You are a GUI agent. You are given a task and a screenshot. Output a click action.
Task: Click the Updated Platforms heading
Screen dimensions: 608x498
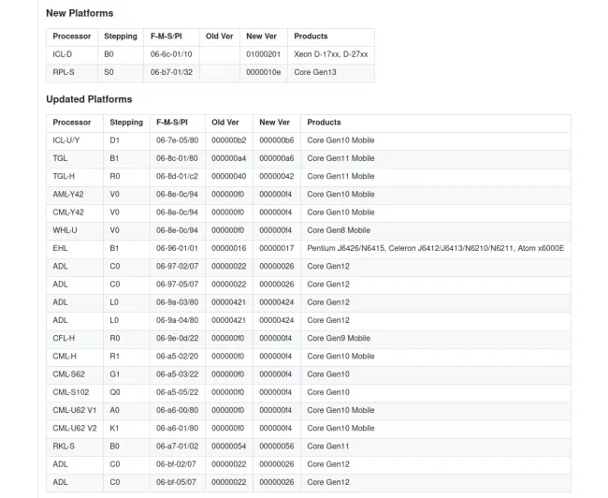[x=89, y=99]
